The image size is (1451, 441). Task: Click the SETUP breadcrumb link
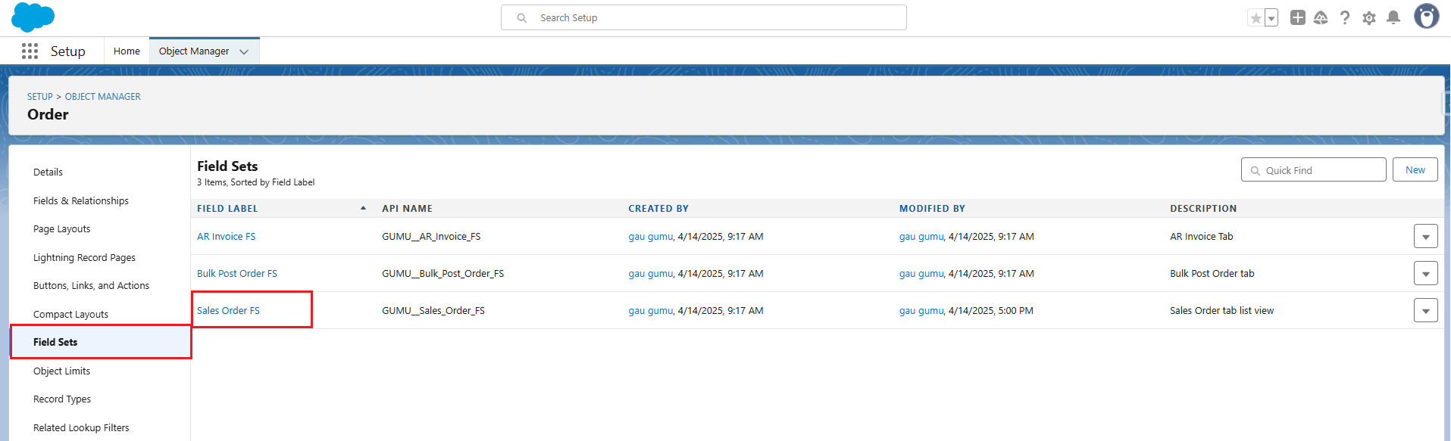[40, 97]
